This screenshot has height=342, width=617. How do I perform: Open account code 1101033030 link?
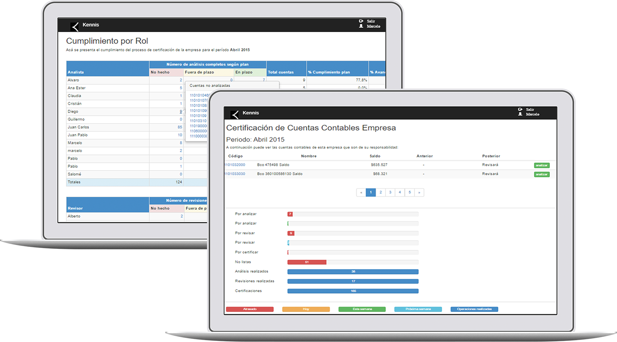[235, 174]
